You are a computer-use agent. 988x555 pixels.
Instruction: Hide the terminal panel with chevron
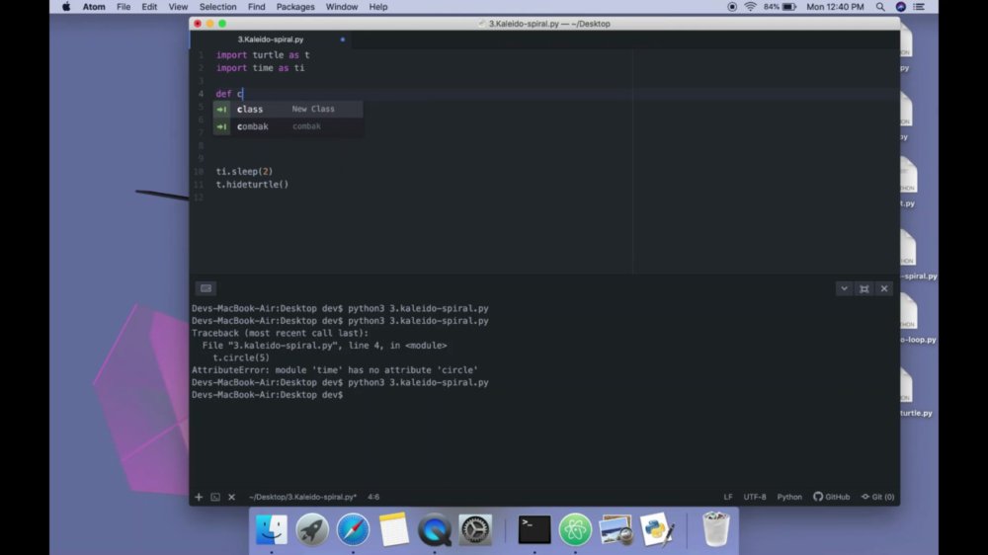point(844,288)
